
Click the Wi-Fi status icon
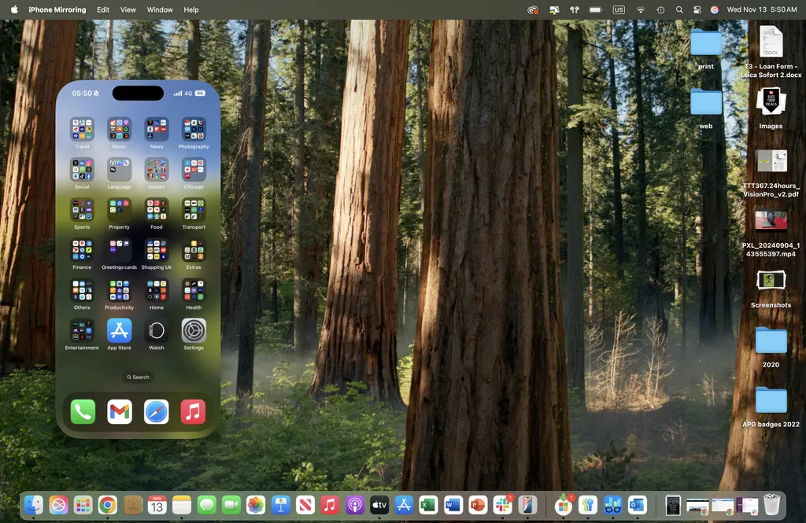point(641,9)
